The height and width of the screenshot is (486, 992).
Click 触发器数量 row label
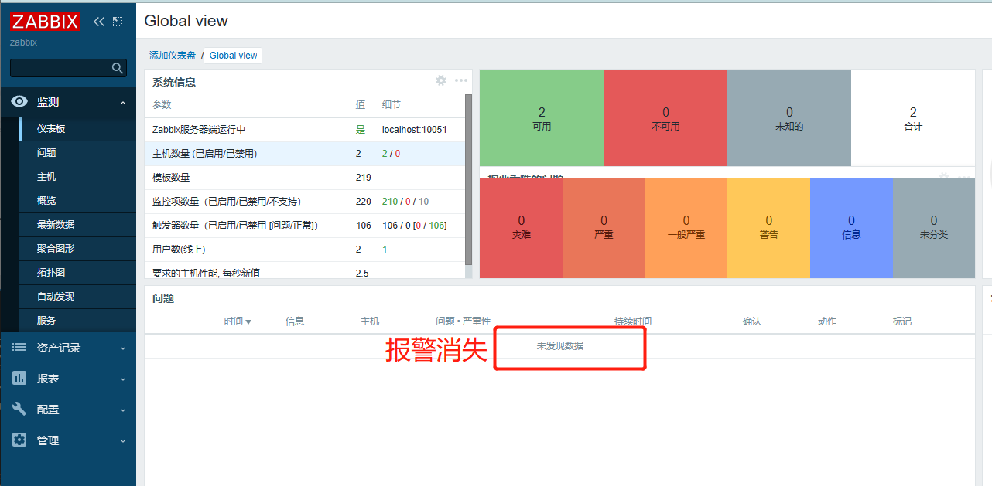pos(235,226)
